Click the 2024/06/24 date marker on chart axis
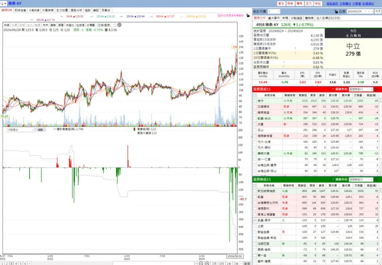The width and height of the screenshot is (382, 265). click(235, 256)
